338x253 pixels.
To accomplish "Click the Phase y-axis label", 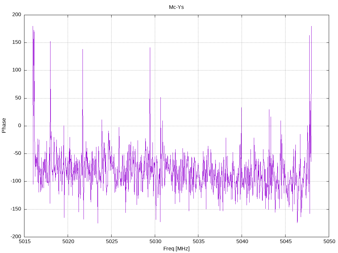I will click(4, 126).
